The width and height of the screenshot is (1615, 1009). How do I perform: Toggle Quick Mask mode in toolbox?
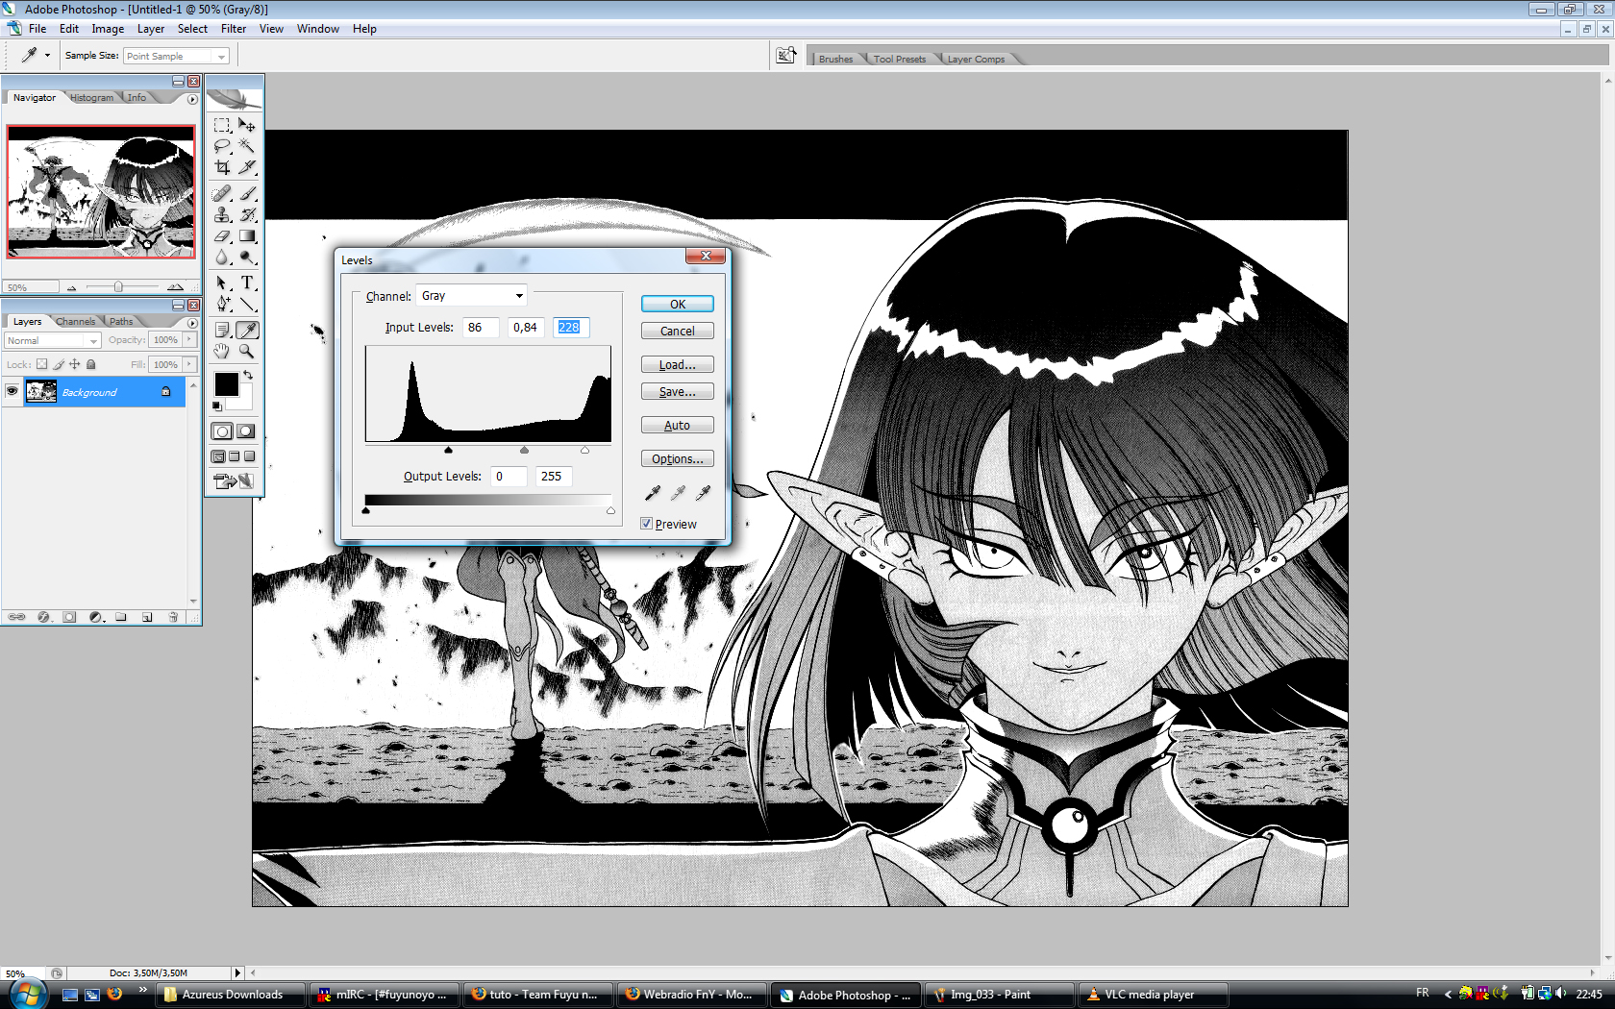(x=246, y=431)
